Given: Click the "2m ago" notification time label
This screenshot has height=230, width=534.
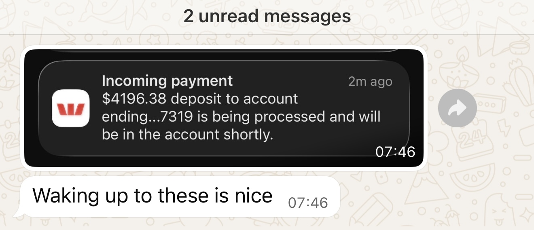Looking at the screenshot, I should coord(370,82).
